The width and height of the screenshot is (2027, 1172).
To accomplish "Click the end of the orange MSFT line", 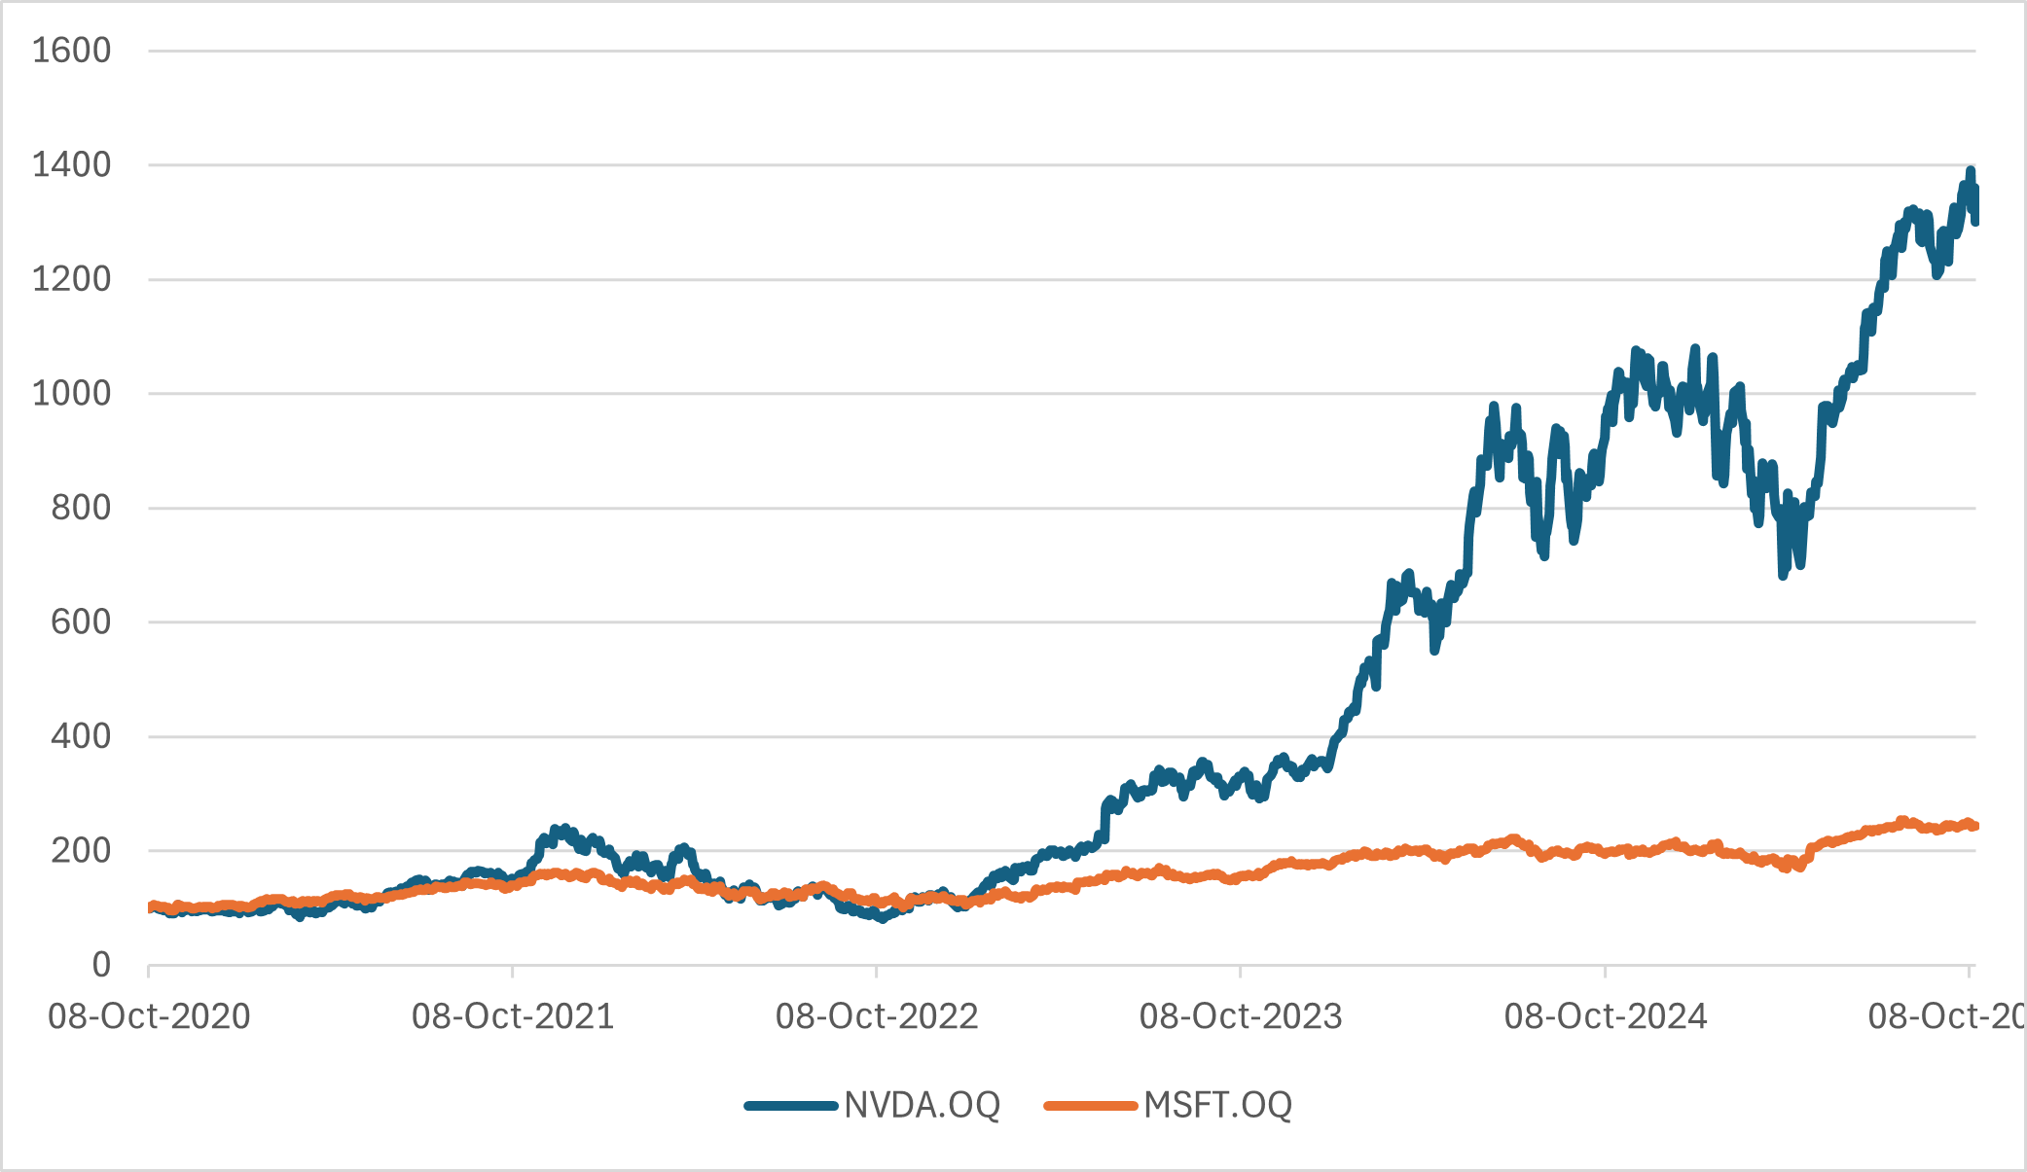I will (x=1974, y=826).
